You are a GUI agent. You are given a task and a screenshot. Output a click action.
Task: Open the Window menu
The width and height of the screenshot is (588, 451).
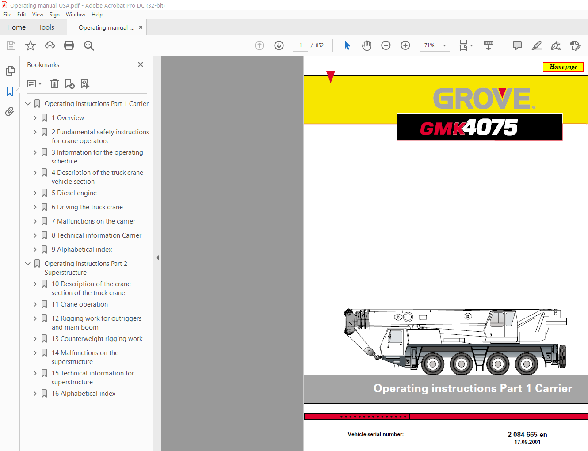pyautogui.click(x=76, y=15)
